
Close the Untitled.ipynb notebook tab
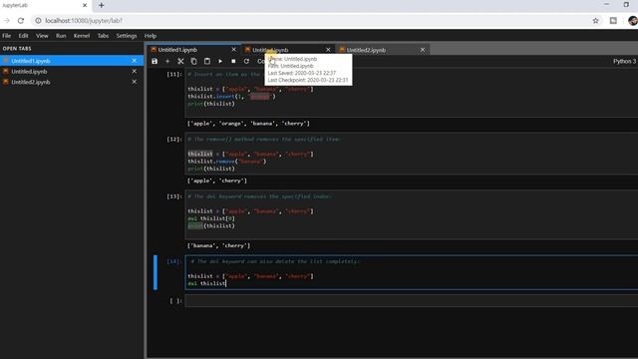[328, 50]
